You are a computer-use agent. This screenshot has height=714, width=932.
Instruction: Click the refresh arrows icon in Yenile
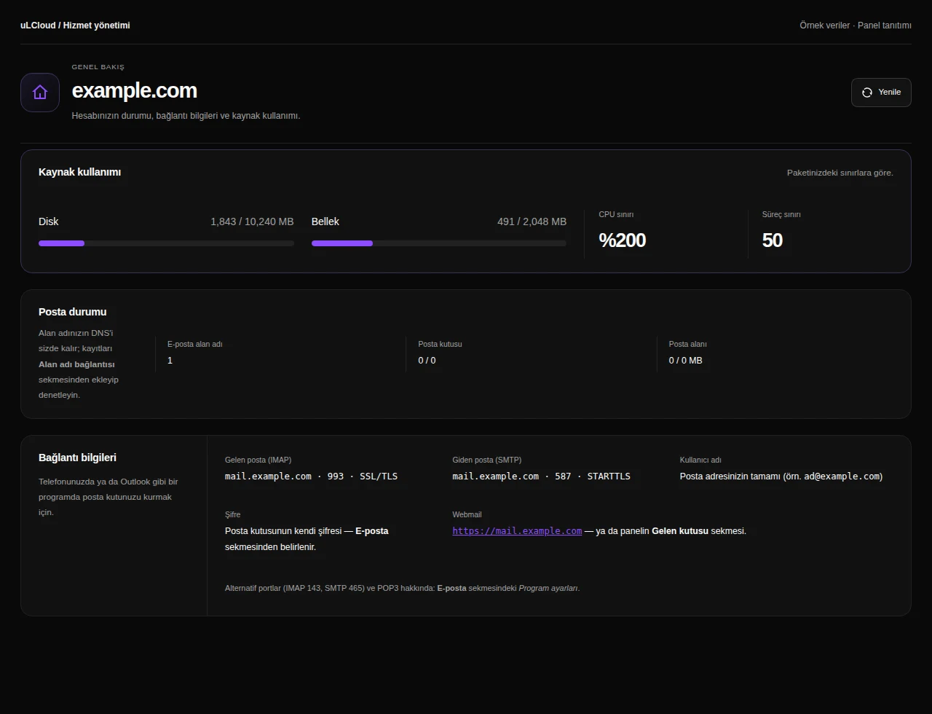tap(867, 93)
